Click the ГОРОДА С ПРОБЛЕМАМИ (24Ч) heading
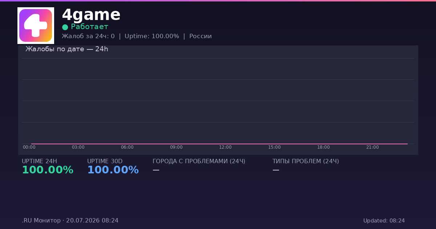 click(x=199, y=161)
